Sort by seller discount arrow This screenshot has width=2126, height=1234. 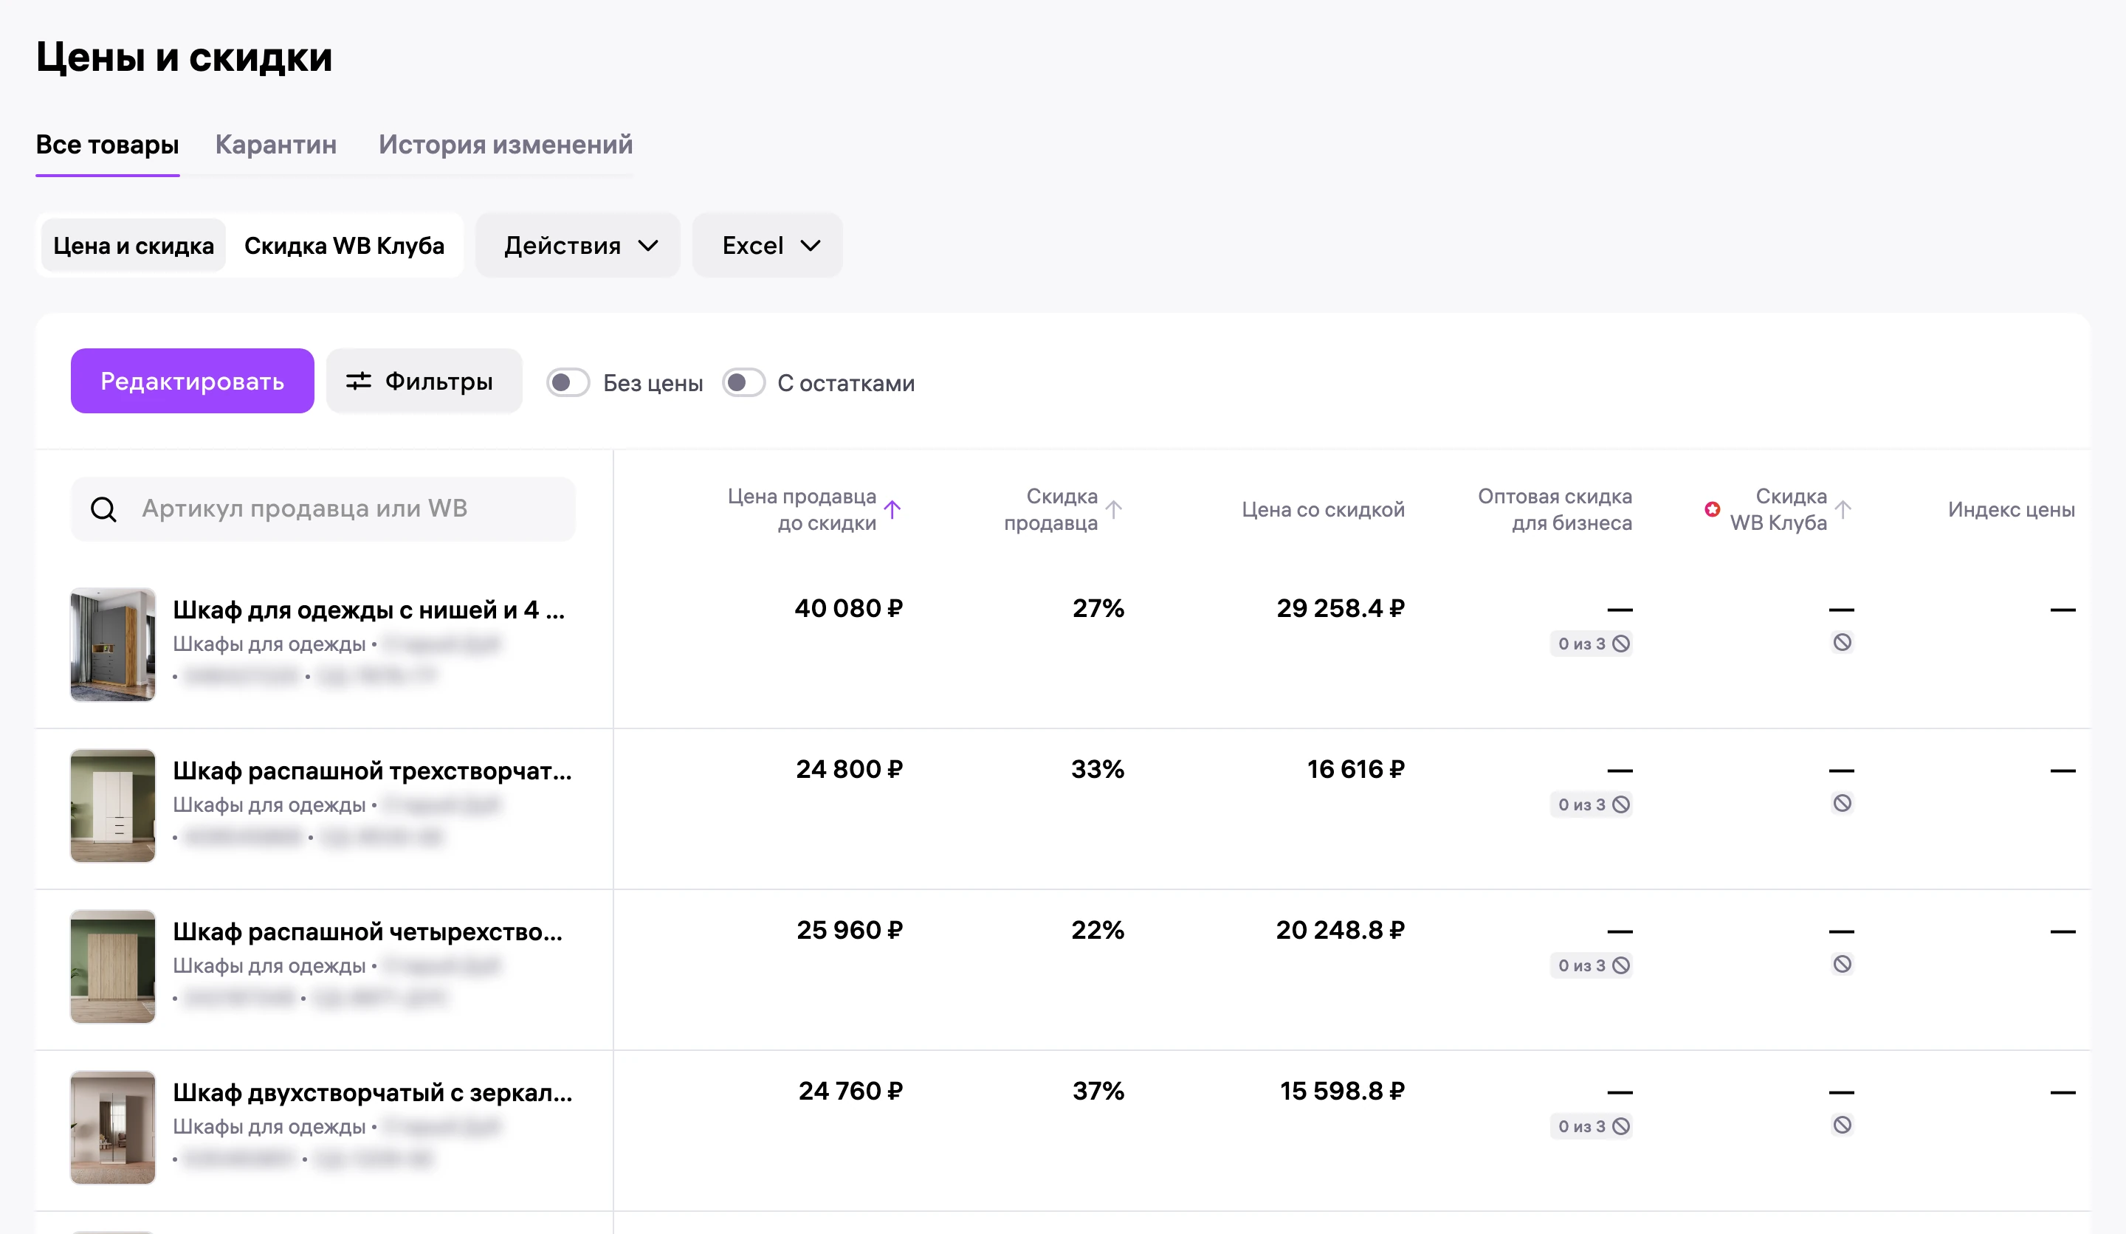1115,509
